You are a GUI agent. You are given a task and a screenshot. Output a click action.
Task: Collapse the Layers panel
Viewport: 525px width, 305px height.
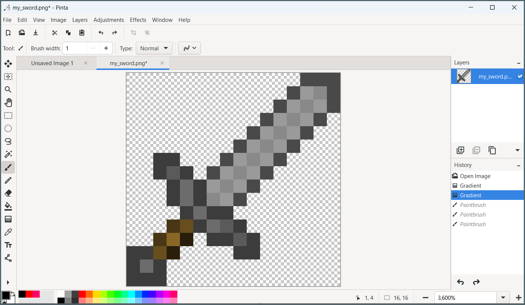coord(519,63)
